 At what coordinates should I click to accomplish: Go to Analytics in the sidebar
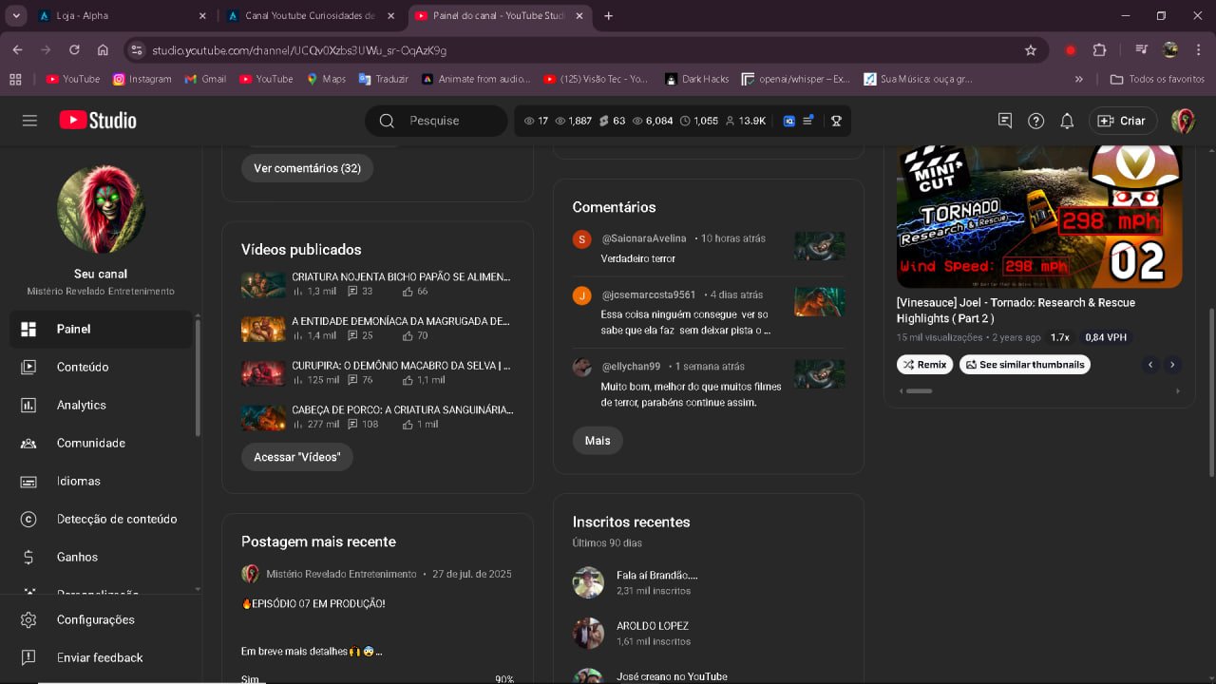coord(101,405)
